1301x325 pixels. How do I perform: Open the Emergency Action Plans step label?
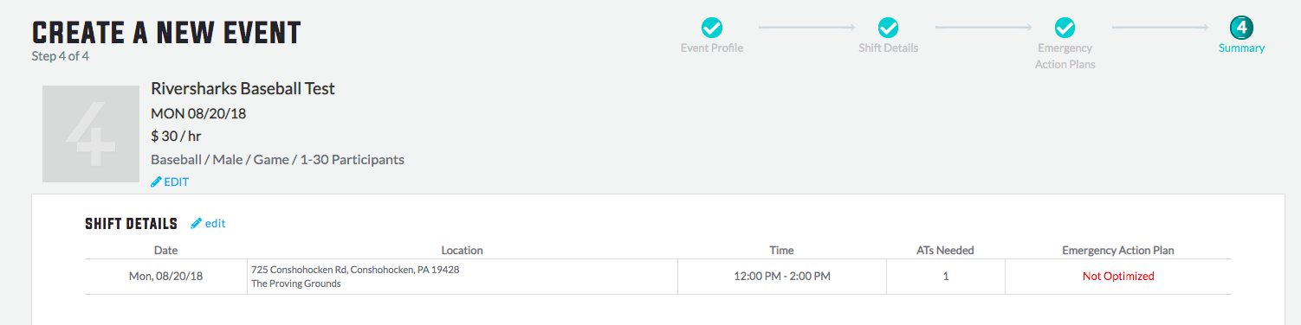tap(1065, 56)
